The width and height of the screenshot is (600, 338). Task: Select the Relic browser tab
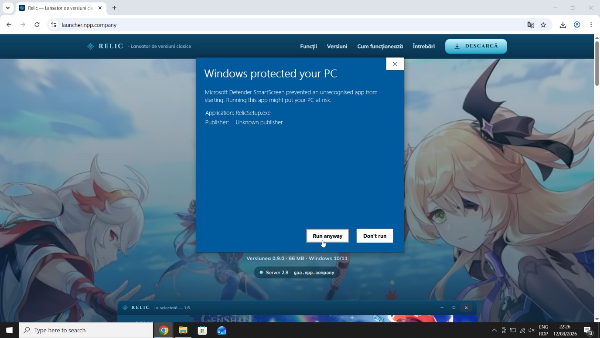[61, 8]
